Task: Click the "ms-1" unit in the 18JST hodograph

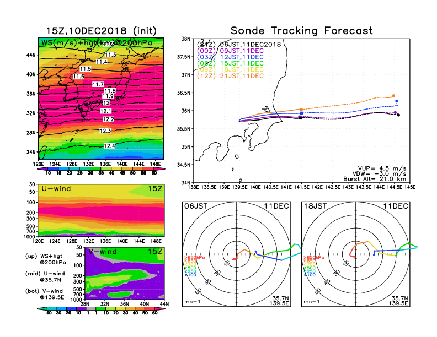Action: [312, 302]
